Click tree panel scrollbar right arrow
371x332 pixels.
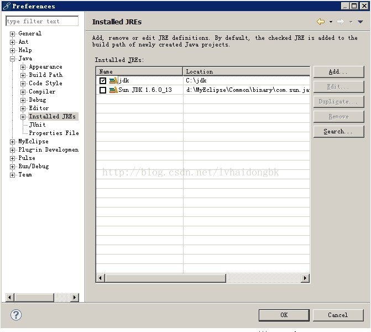(x=75, y=297)
